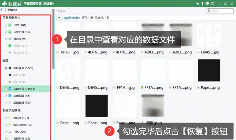
Task: Toggle the 日历 (223) checkbox
Action: pos(6,132)
